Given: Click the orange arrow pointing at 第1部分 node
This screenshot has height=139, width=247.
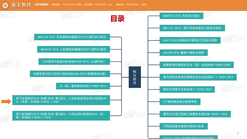Looking at the screenshot, I should [x=6, y=102].
